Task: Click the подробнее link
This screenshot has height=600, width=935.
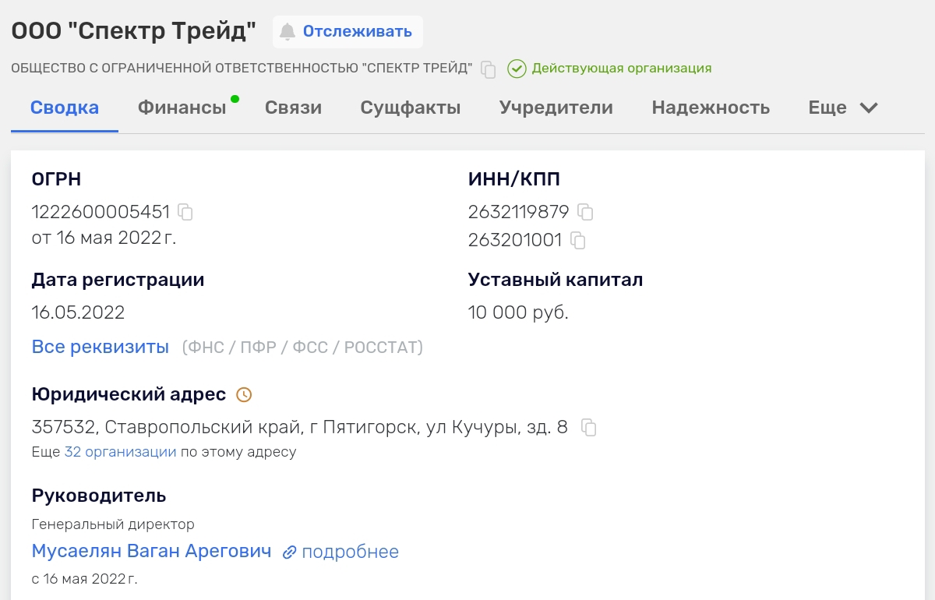Action: tap(350, 552)
